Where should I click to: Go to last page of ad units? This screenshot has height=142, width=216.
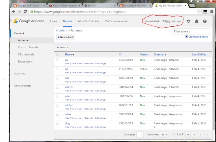[207, 135]
